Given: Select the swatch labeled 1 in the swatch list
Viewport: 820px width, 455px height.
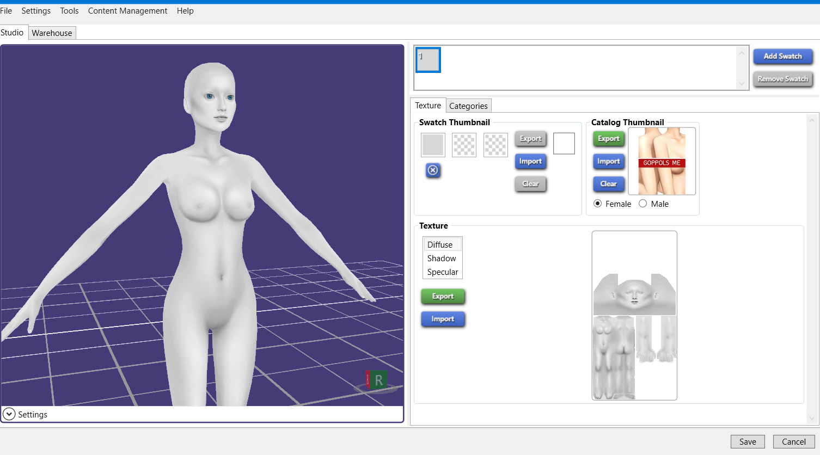Looking at the screenshot, I should point(428,60).
